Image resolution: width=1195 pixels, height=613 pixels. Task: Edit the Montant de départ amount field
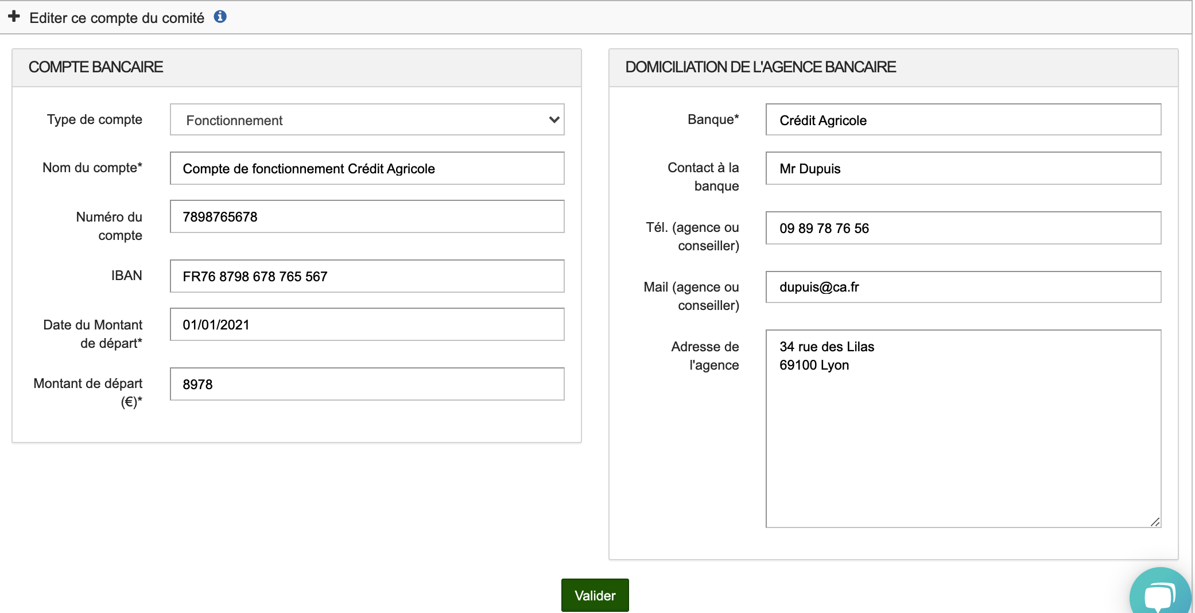(x=367, y=384)
